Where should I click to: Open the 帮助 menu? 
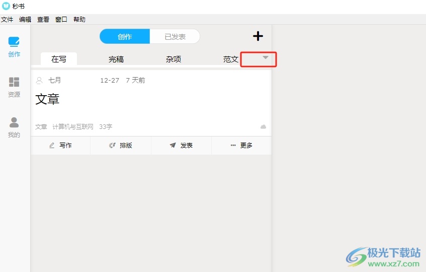tap(79, 20)
